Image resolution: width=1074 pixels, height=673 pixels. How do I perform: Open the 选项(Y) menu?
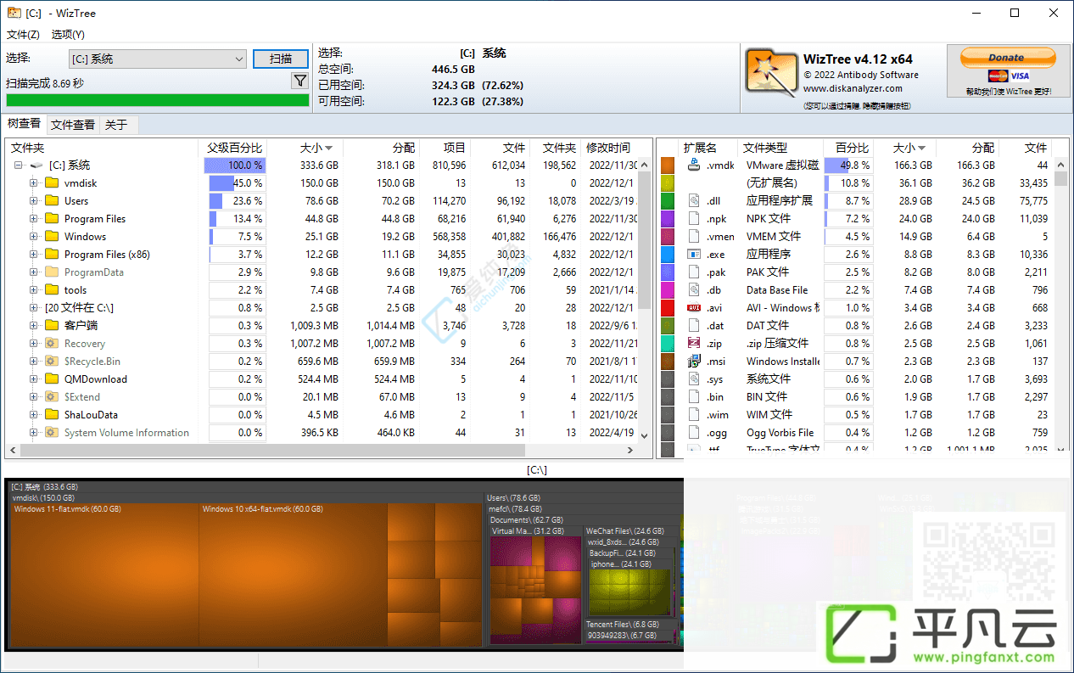pyautogui.click(x=68, y=35)
